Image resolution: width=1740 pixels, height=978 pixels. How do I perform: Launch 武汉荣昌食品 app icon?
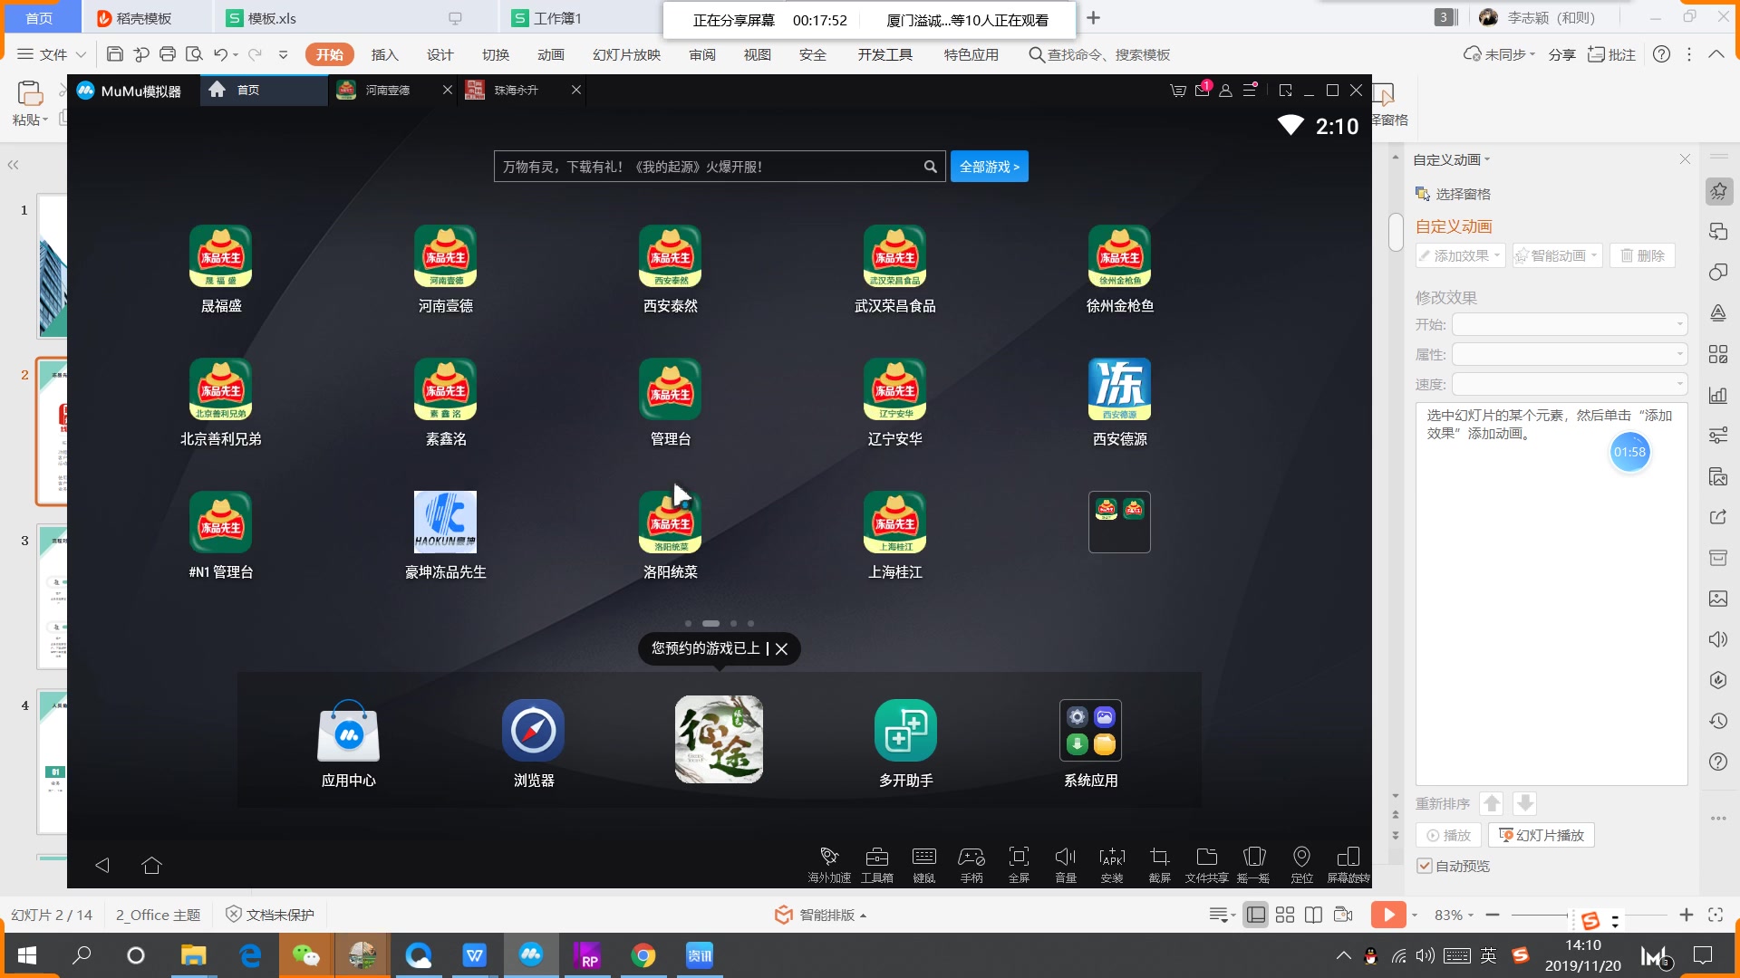(x=895, y=256)
